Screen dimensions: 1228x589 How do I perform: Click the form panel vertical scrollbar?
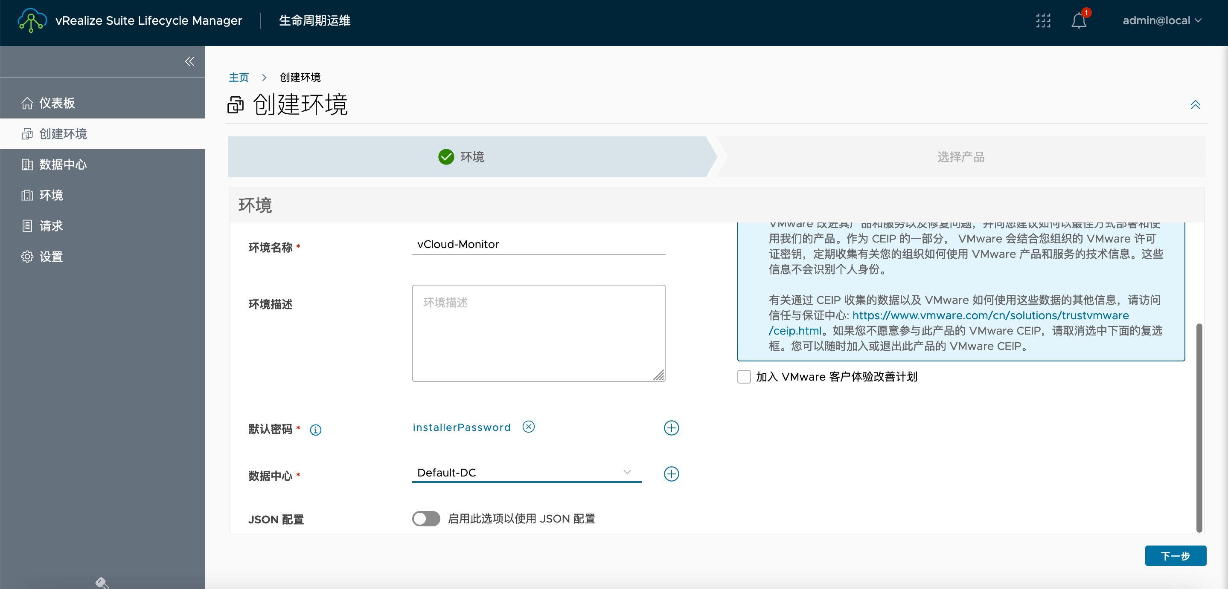click(x=1199, y=427)
